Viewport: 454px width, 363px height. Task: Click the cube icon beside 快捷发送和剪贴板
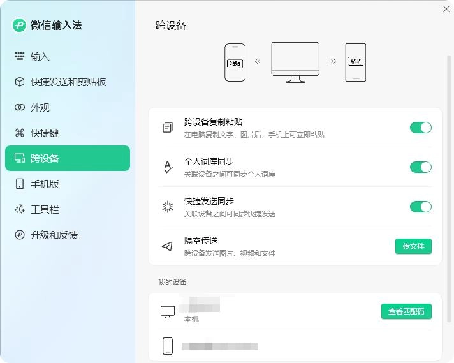point(20,82)
